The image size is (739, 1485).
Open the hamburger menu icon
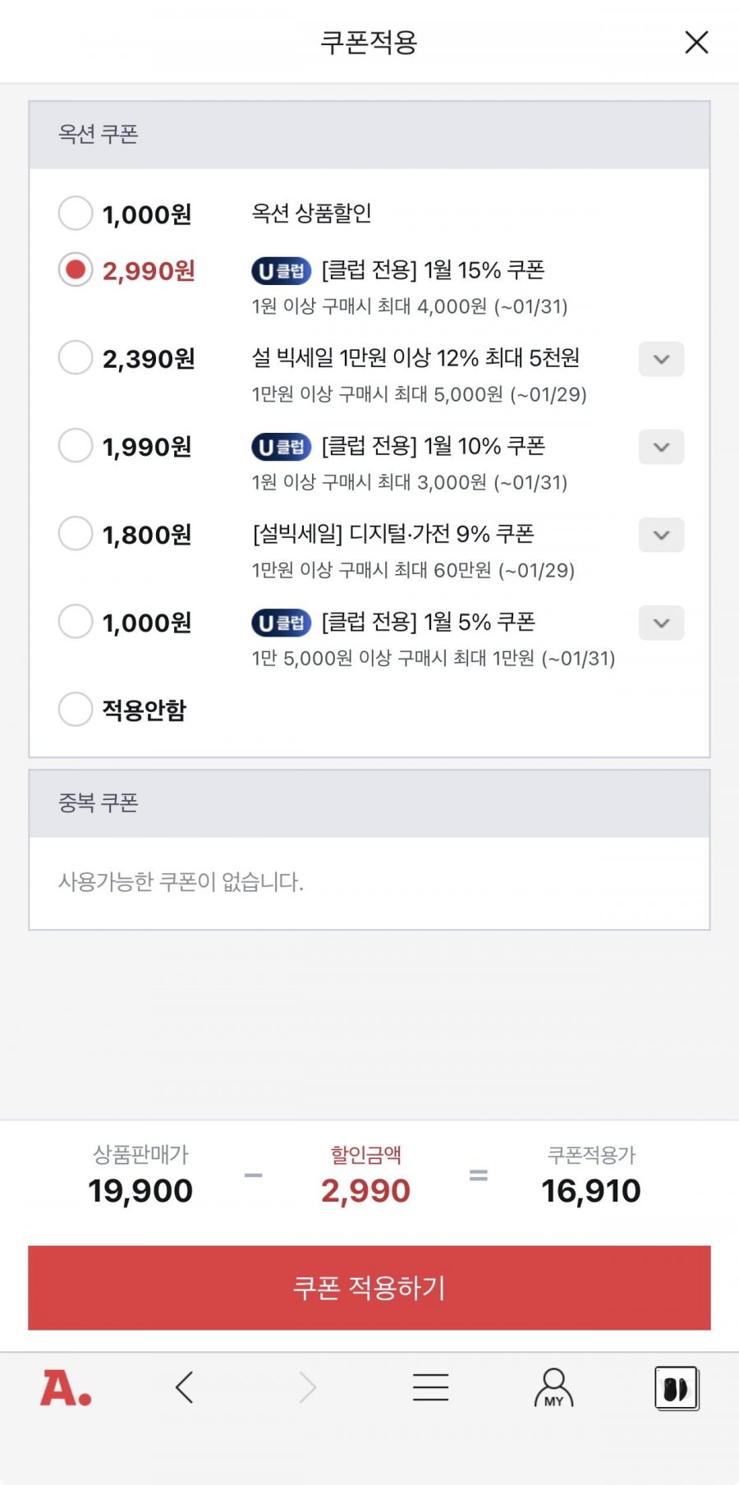coord(430,1387)
